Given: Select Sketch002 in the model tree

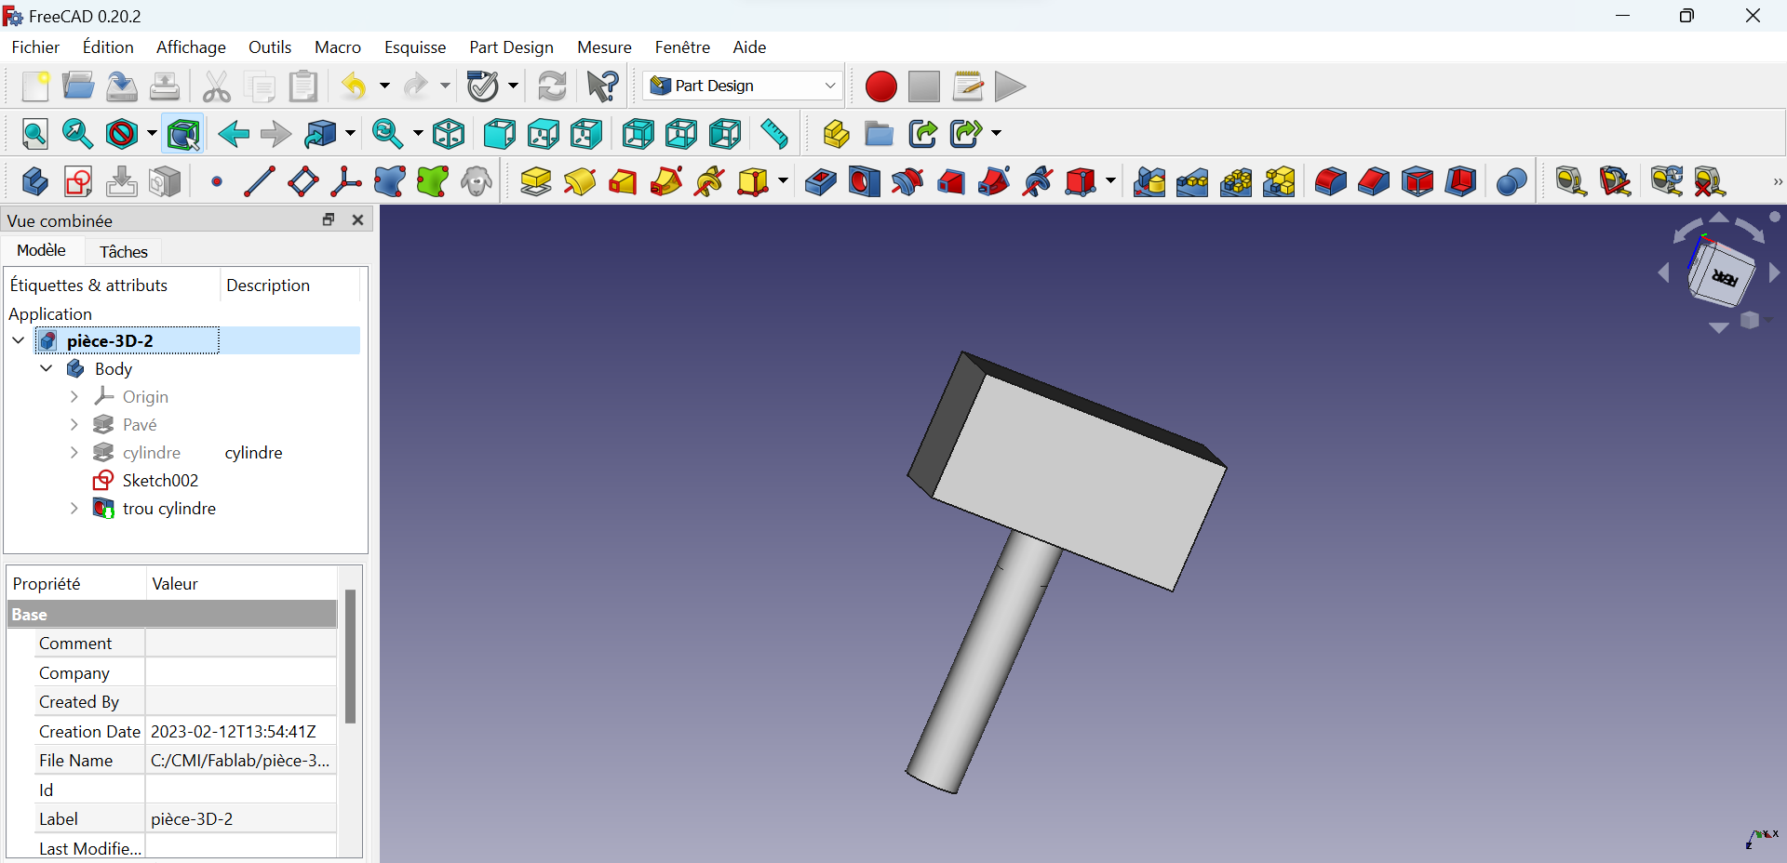Looking at the screenshot, I should [x=160, y=480].
